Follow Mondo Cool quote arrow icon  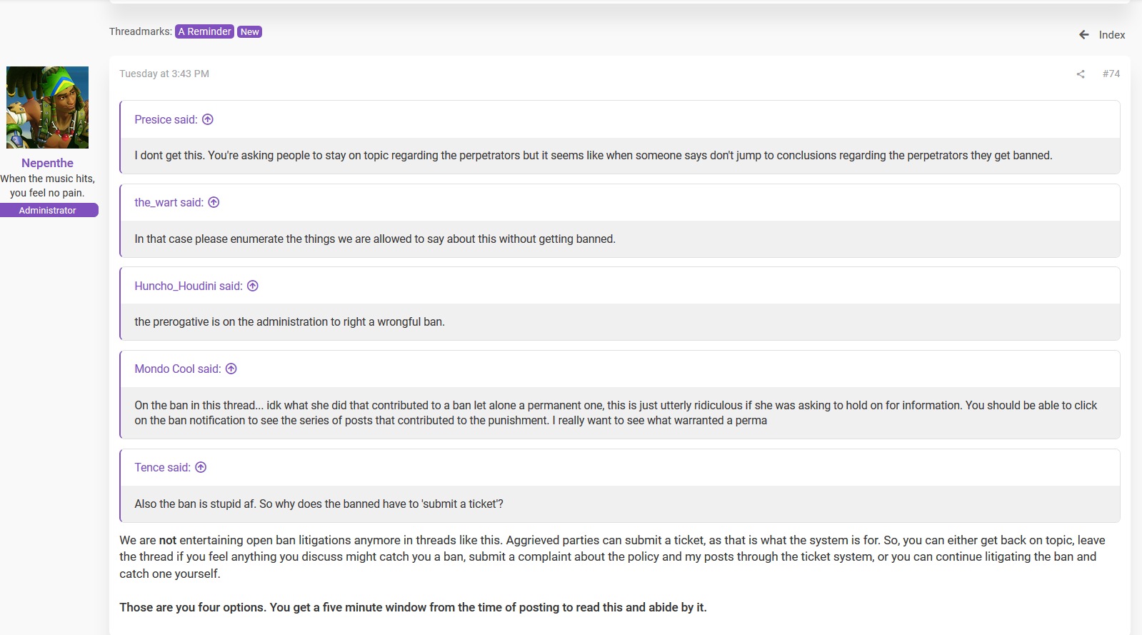click(x=231, y=369)
